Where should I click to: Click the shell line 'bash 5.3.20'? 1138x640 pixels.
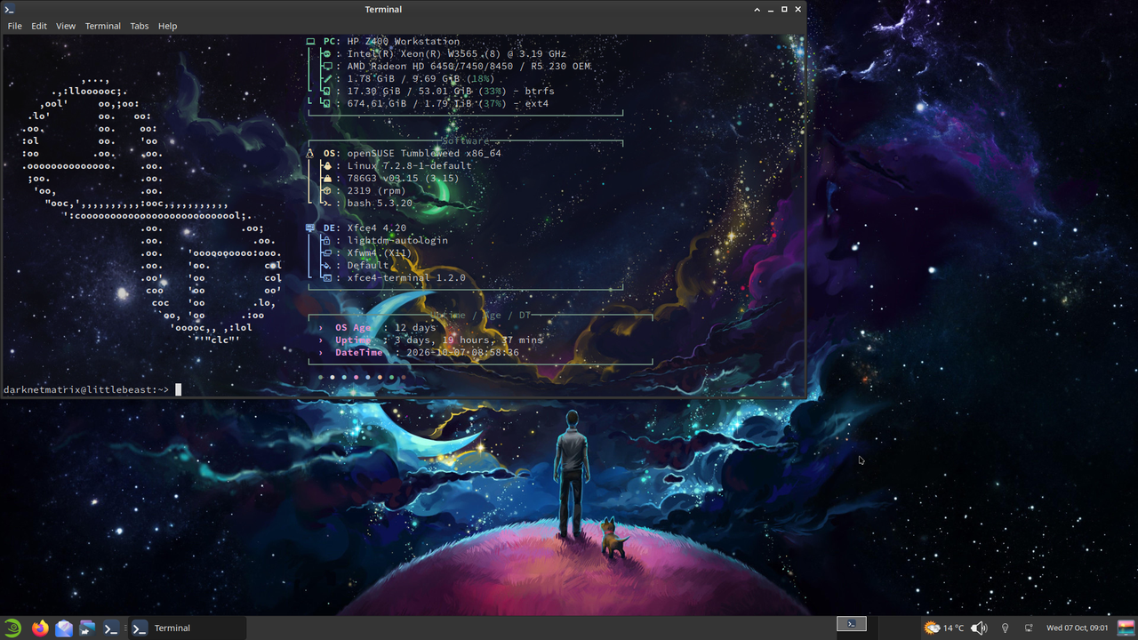380,204
